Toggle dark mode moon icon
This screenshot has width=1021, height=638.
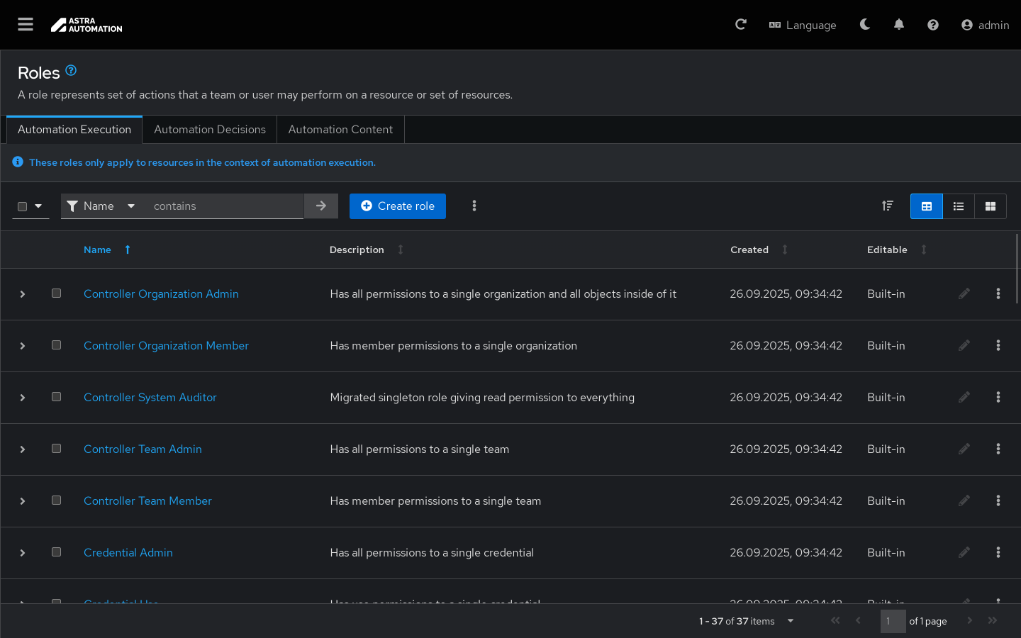(x=865, y=25)
